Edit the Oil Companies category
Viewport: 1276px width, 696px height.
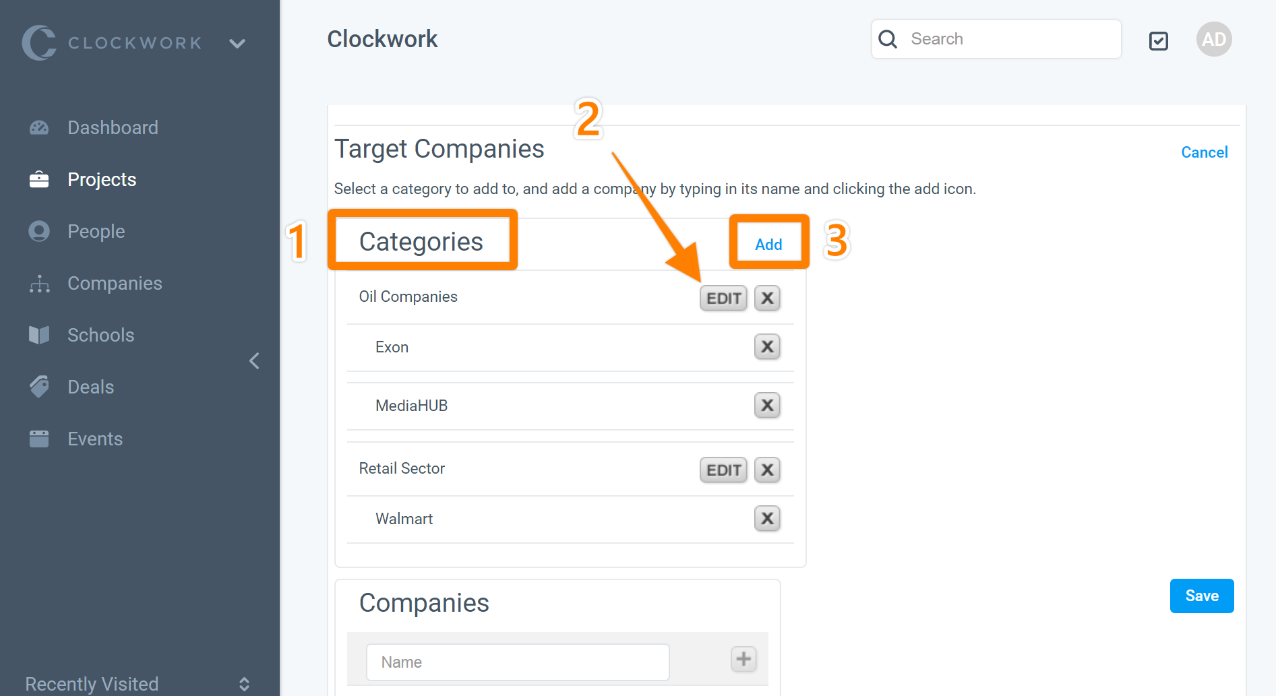(723, 298)
